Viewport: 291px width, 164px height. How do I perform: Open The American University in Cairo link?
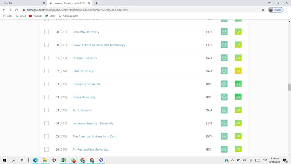(x=95, y=136)
